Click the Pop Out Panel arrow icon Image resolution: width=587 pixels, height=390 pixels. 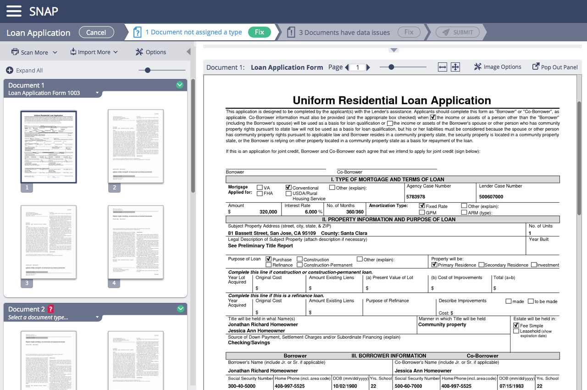point(536,67)
